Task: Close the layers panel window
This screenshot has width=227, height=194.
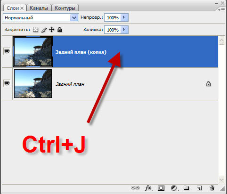Action: 223,3
